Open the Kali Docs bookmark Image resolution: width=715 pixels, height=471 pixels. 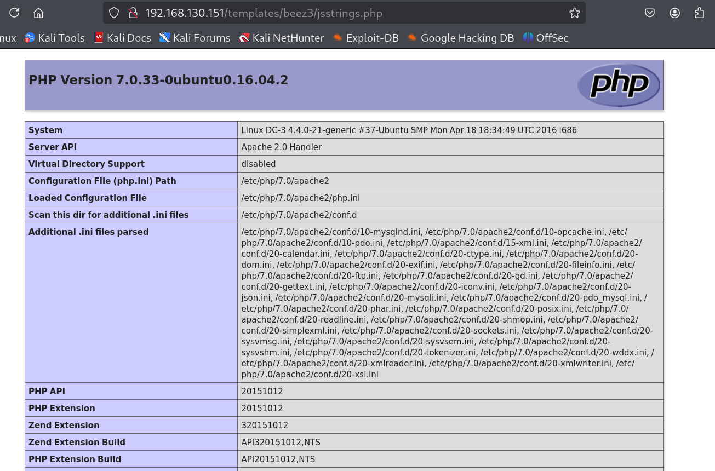122,38
